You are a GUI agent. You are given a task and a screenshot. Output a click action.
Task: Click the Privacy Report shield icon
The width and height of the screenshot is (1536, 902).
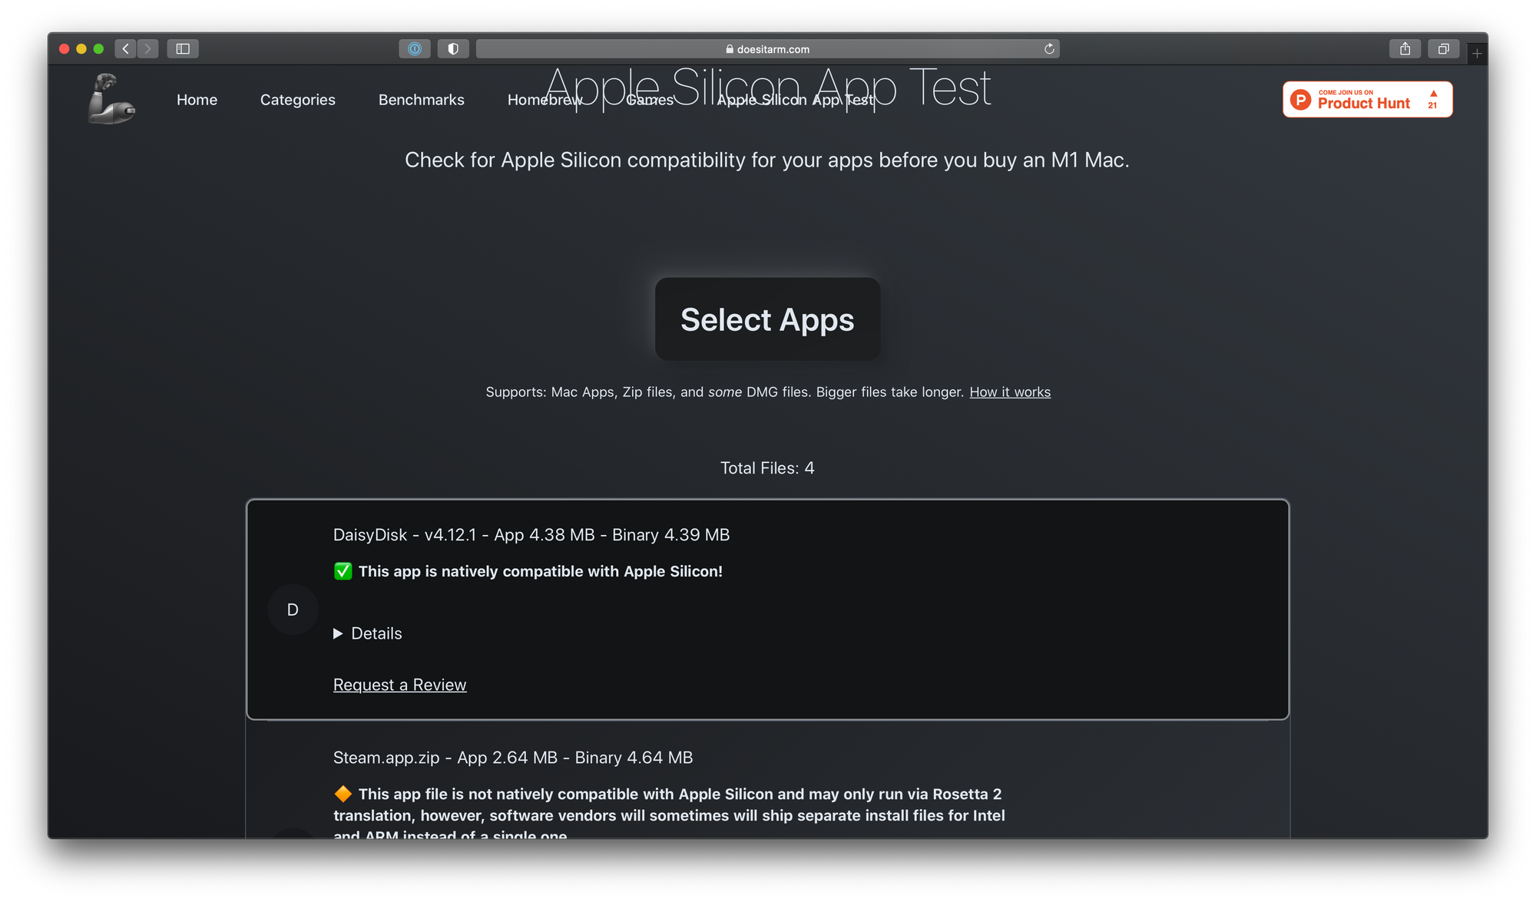coord(453,48)
